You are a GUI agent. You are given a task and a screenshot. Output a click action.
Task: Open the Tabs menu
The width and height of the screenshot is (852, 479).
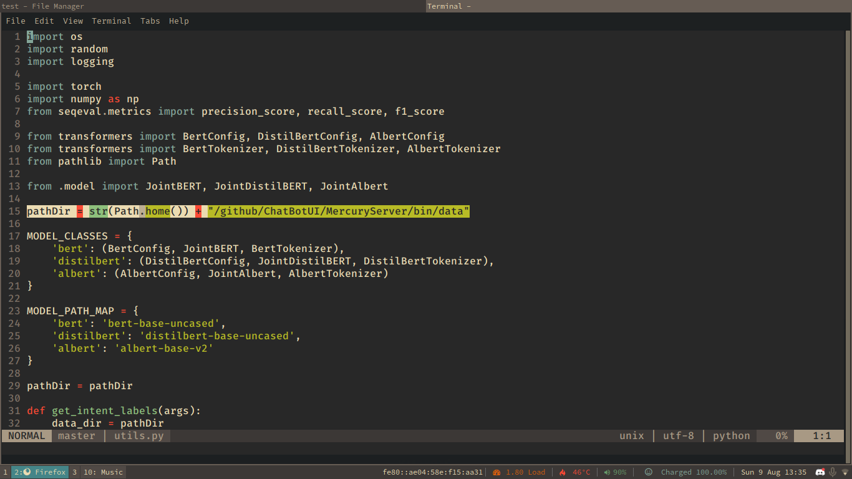[x=150, y=21]
